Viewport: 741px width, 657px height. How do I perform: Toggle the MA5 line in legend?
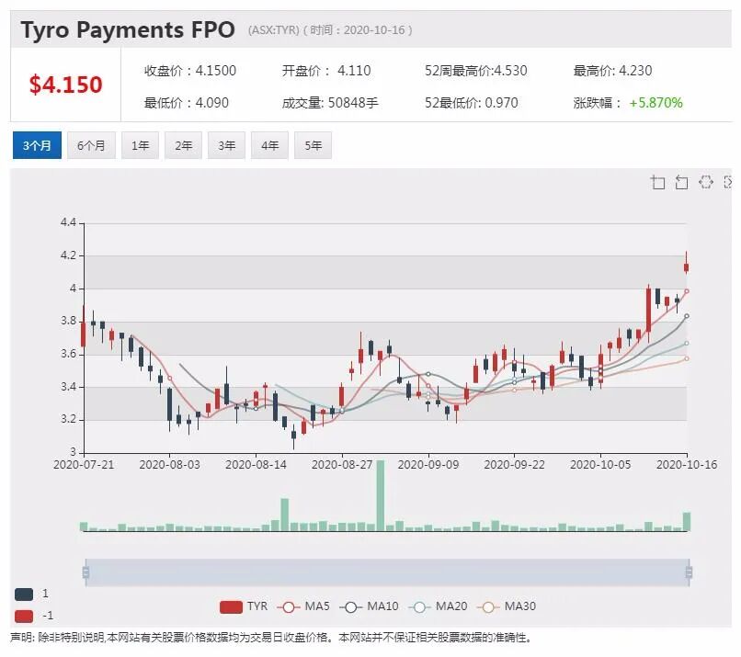coord(303,606)
